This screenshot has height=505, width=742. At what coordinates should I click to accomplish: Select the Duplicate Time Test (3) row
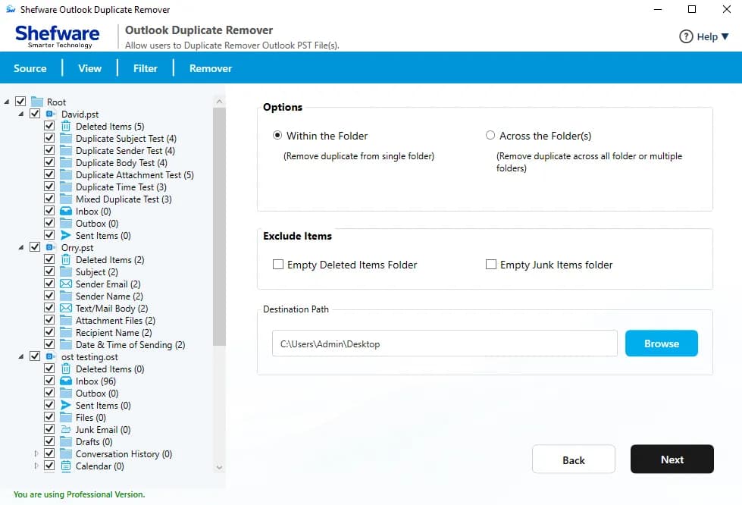(x=121, y=187)
